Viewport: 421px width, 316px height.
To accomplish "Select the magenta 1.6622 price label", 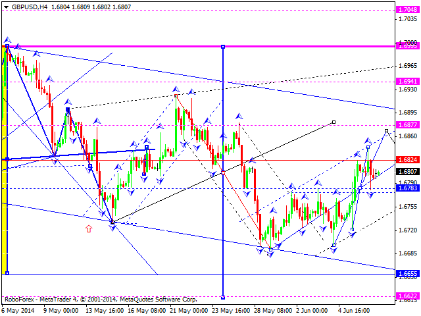I will [406, 296].
